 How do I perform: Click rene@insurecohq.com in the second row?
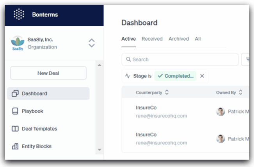point(162,143)
